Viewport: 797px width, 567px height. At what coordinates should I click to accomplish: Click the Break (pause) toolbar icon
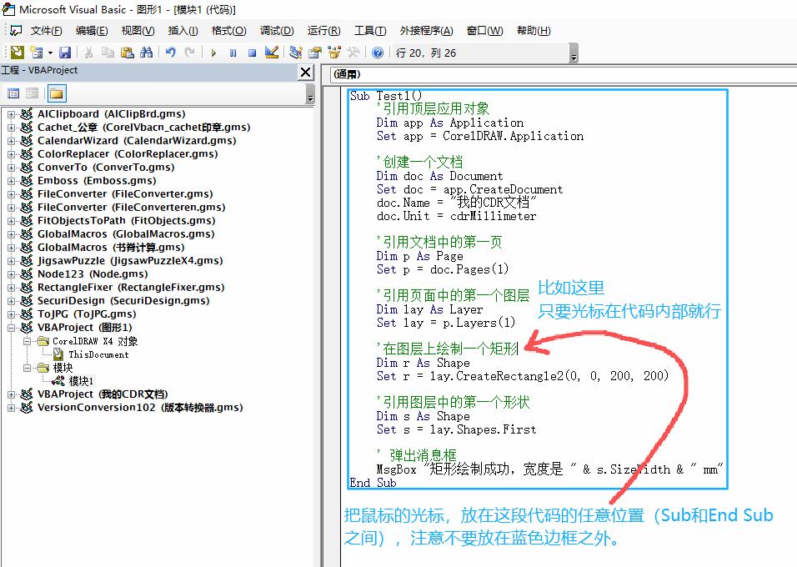tap(233, 53)
